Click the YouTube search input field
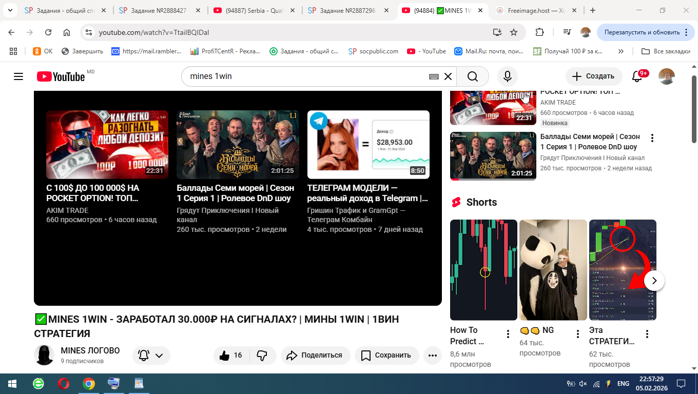This screenshot has height=394, width=698. 305,76
